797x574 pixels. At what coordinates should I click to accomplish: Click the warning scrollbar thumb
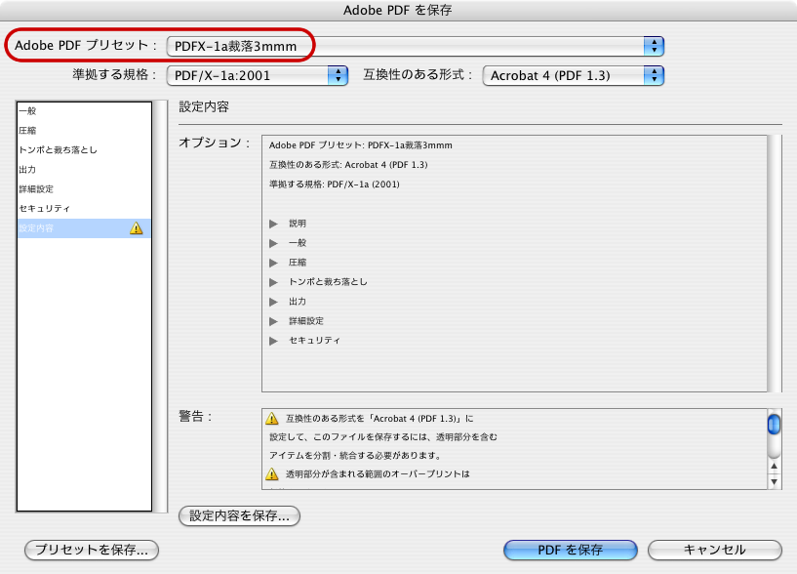(774, 425)
